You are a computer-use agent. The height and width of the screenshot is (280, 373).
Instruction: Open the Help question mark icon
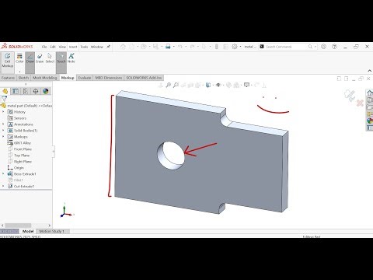click(334, 47)
